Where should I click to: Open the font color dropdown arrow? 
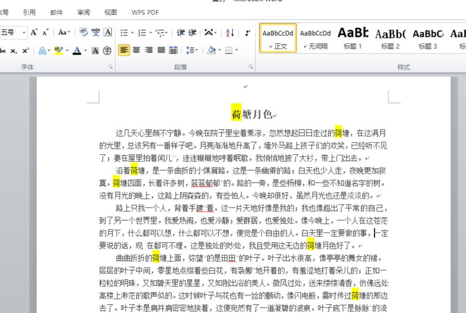click(85, 50)
